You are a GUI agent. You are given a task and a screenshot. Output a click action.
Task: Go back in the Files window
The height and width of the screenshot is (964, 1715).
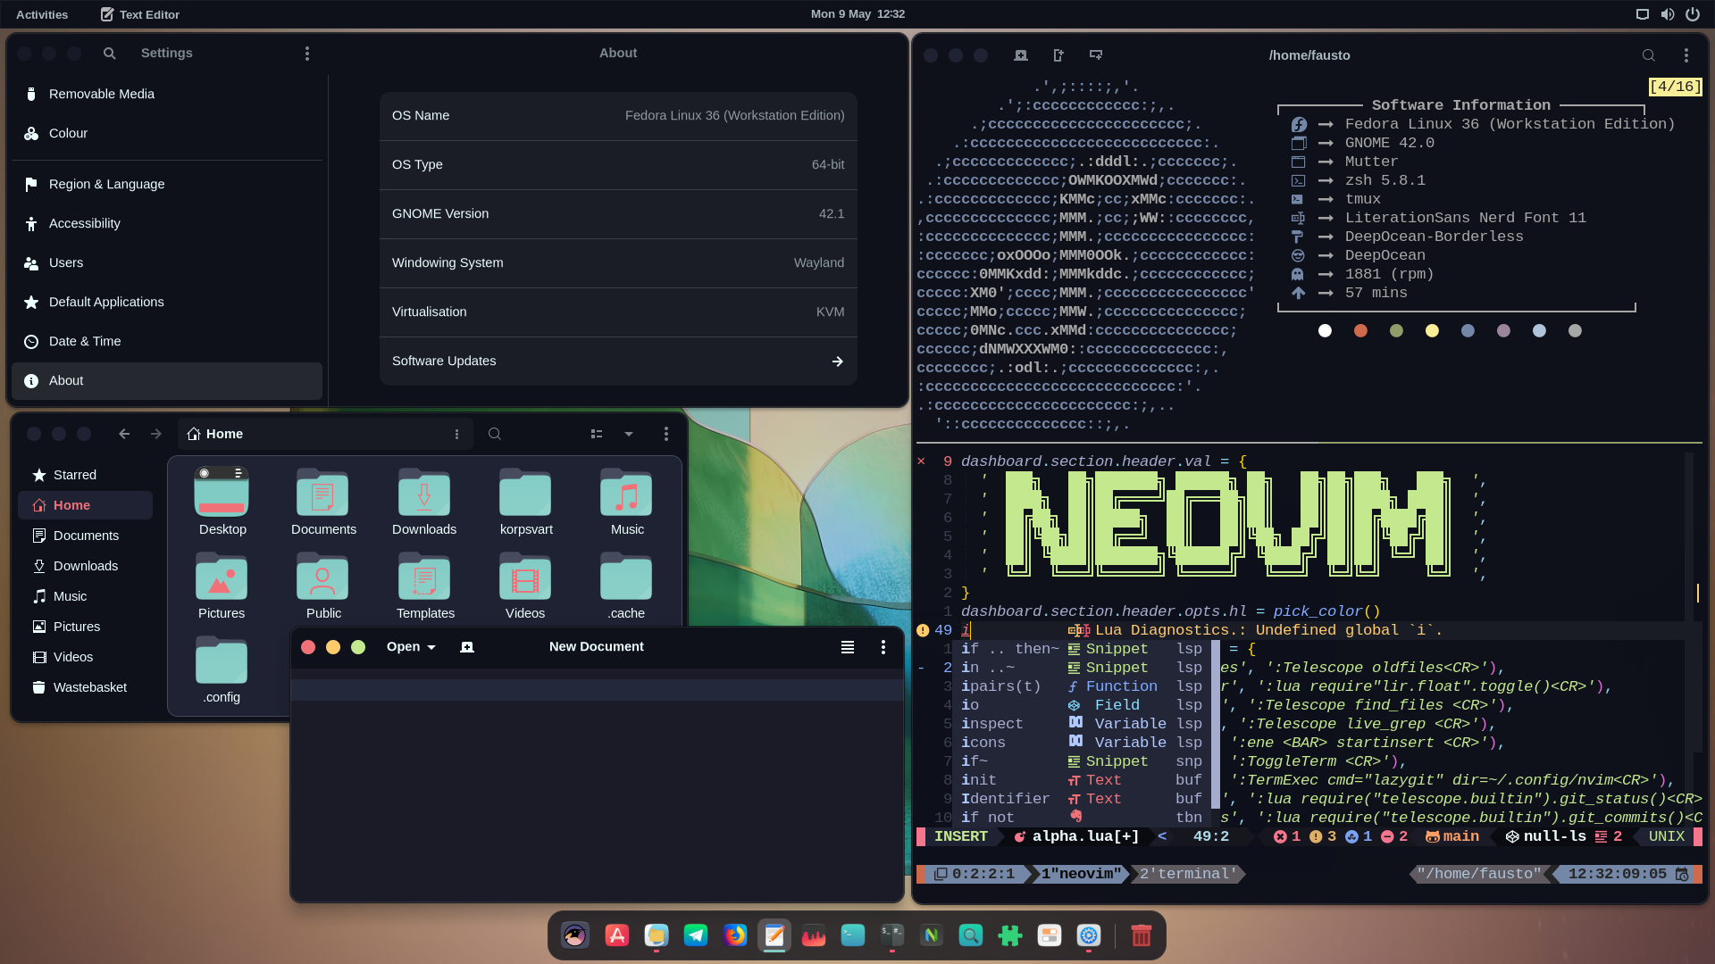124,434
